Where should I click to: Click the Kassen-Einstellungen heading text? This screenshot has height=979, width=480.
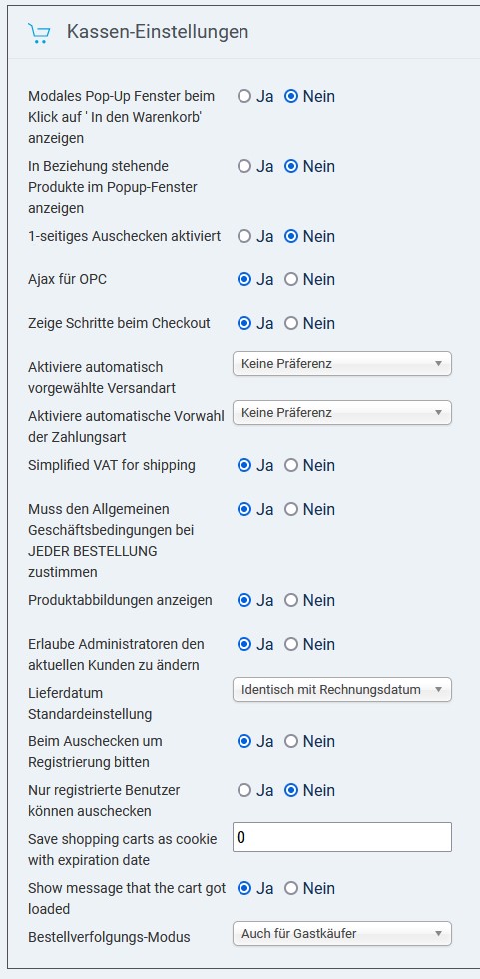pyautogui.click(x=158, y=32)
